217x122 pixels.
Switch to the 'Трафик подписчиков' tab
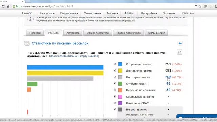(129, 33)
